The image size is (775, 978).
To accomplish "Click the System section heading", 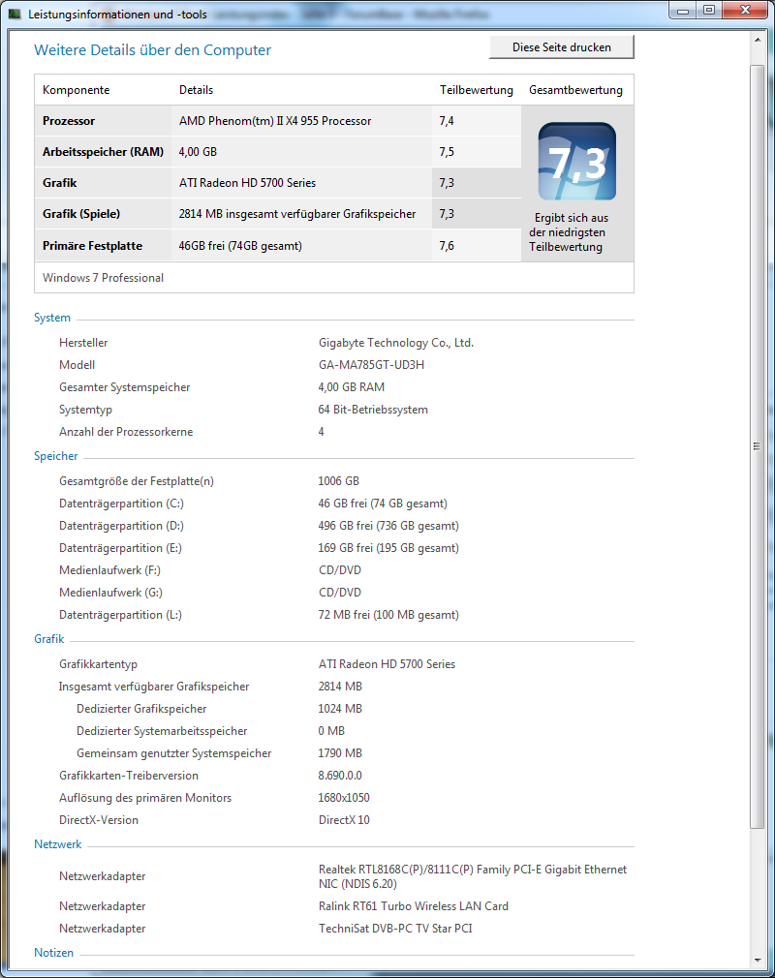I will pos(52,318).
